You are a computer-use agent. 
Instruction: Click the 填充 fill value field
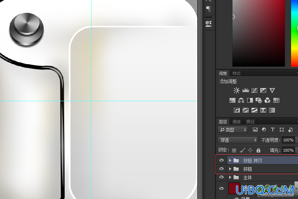(x=288, y=150)
